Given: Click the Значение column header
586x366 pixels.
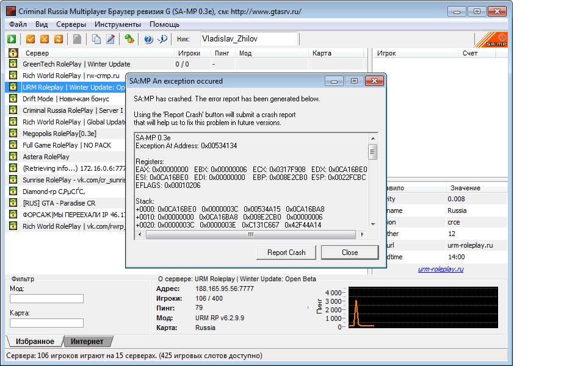Looking at the screenshot, I should 476,188.
